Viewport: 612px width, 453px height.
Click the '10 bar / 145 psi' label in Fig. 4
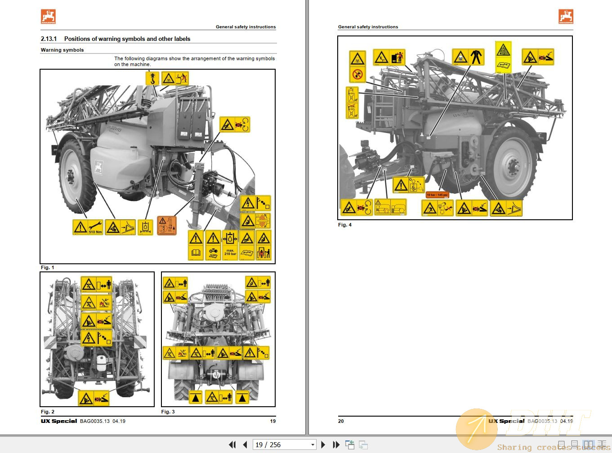pos(438,195)
